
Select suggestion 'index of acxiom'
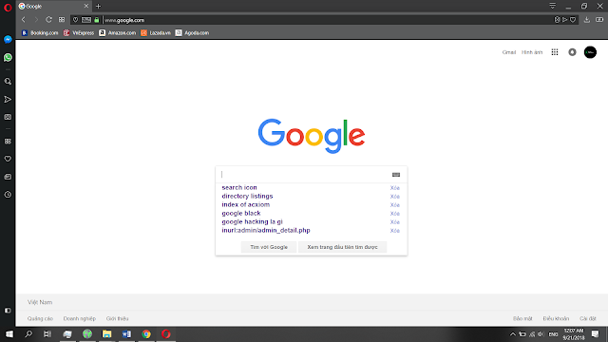click(246, 204)
